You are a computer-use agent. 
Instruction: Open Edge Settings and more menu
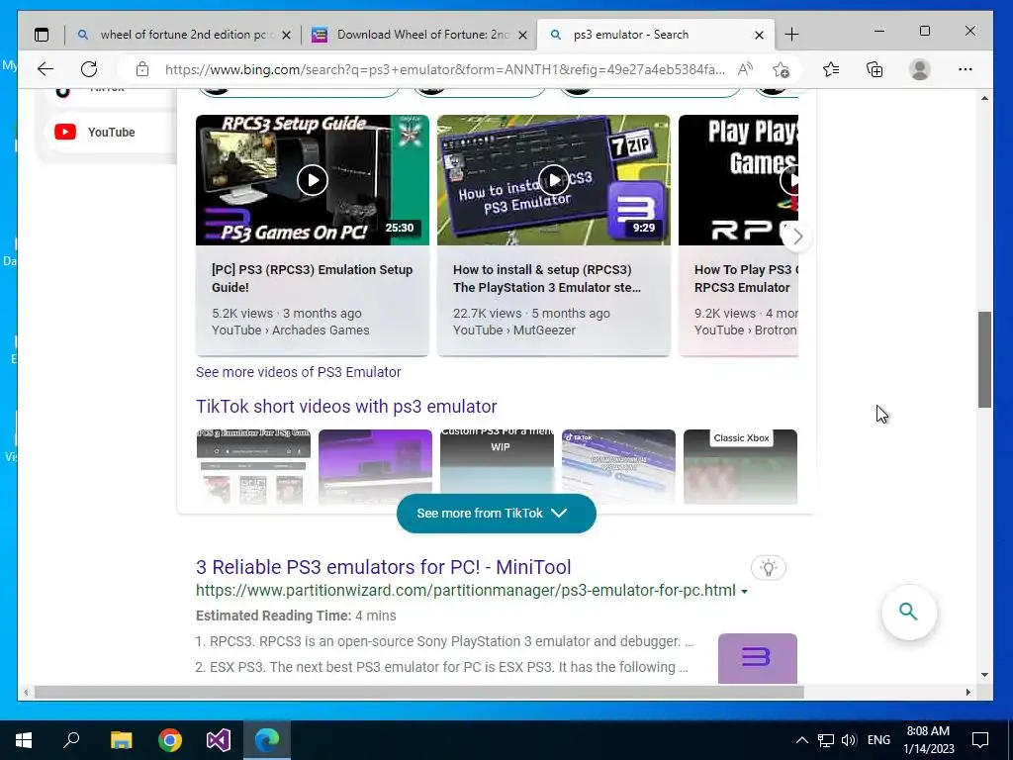(x=966, y=69)
